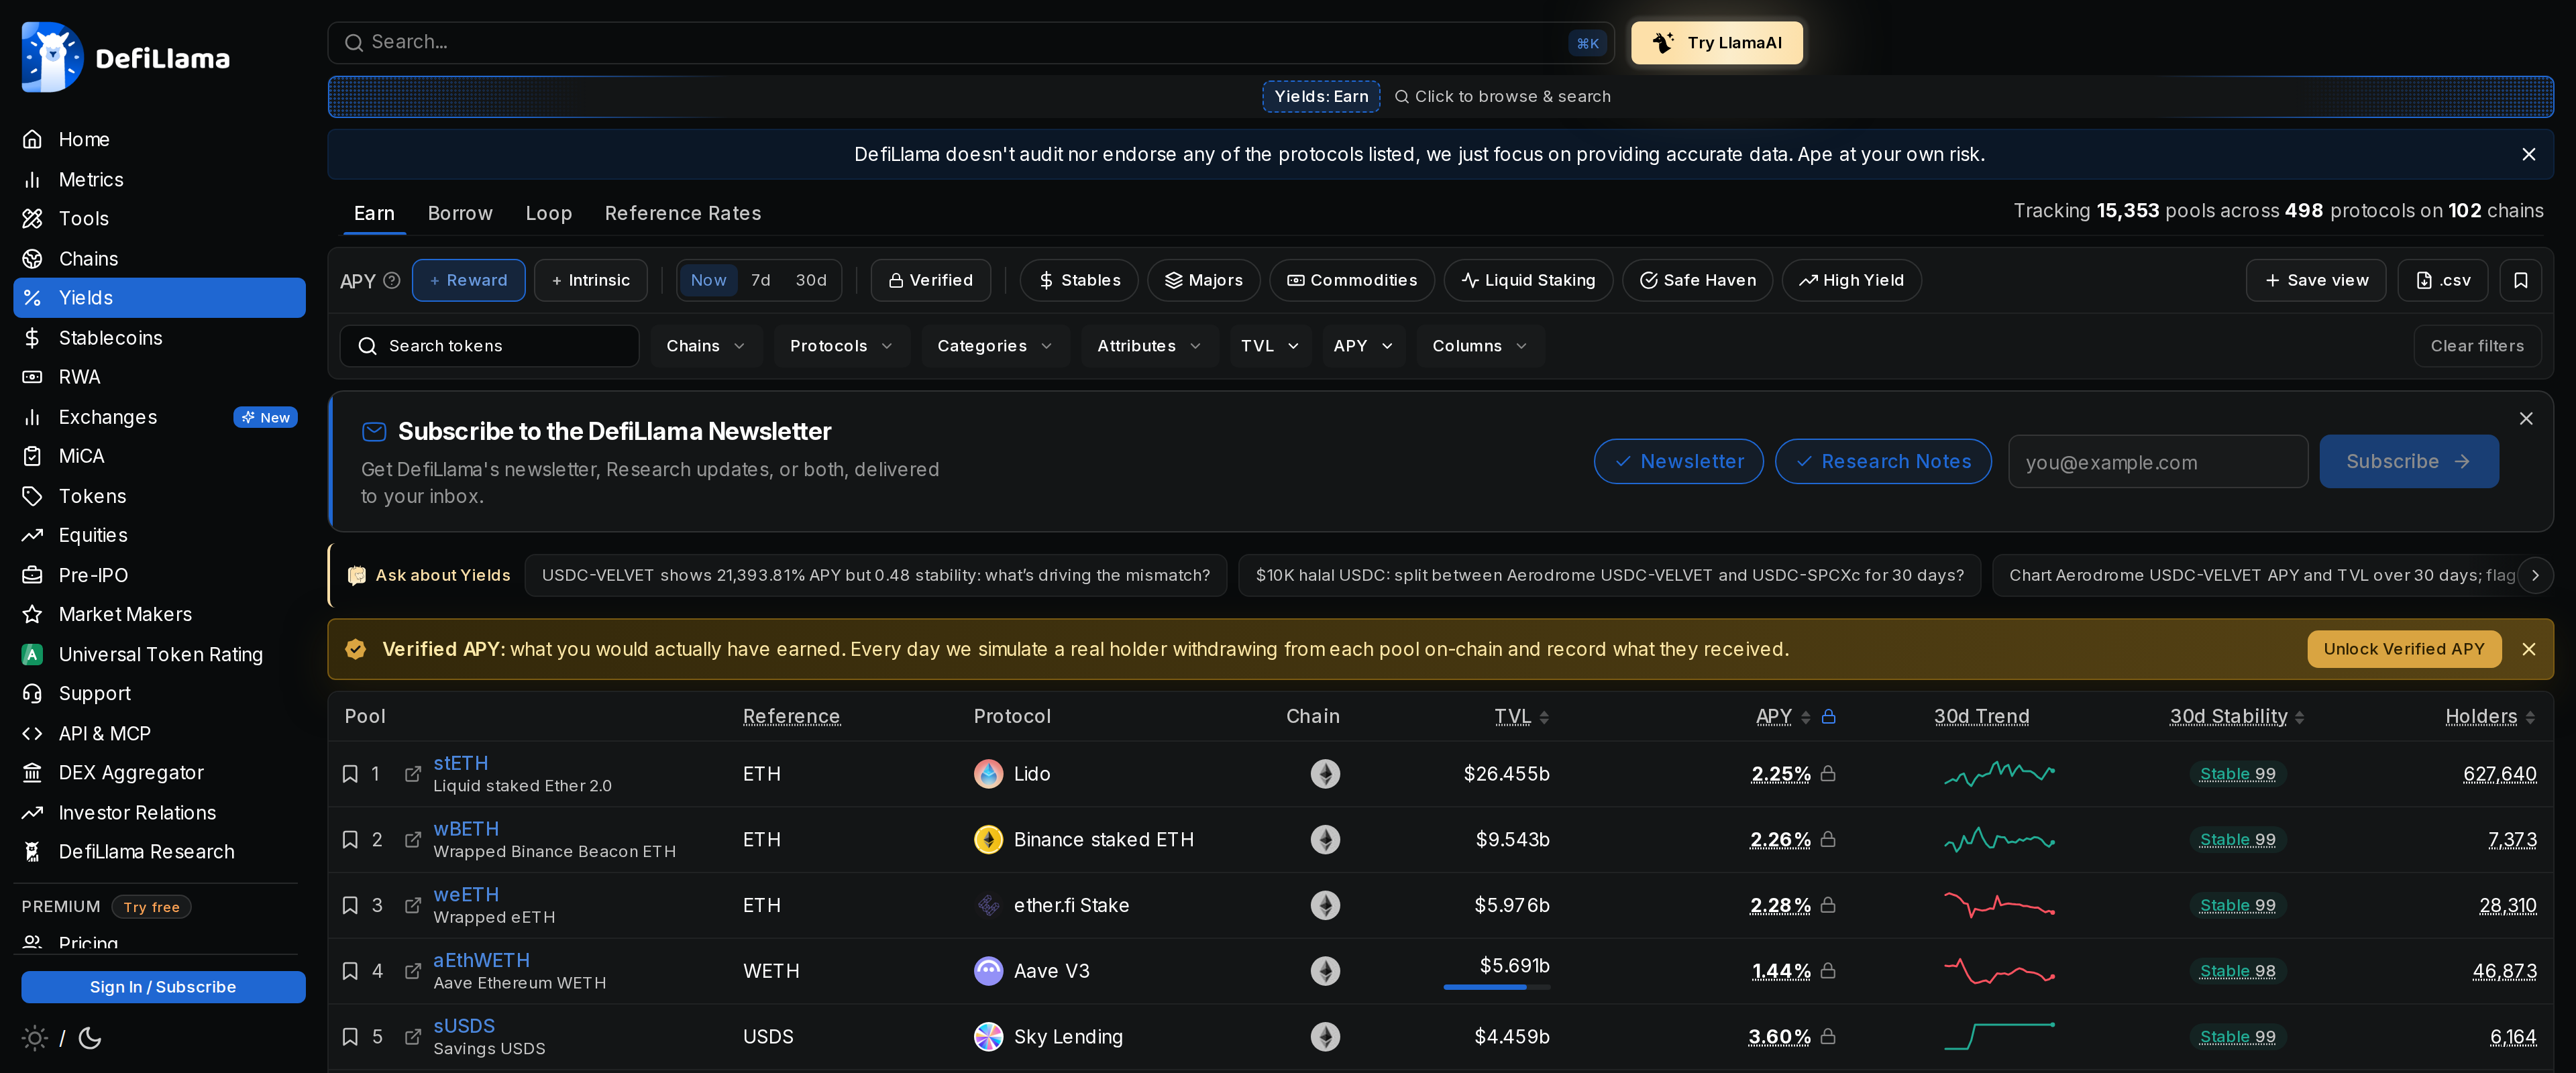Download data with the .csv button
The height and width of the screenshot is (1073, 2576).
(2442, 281)
